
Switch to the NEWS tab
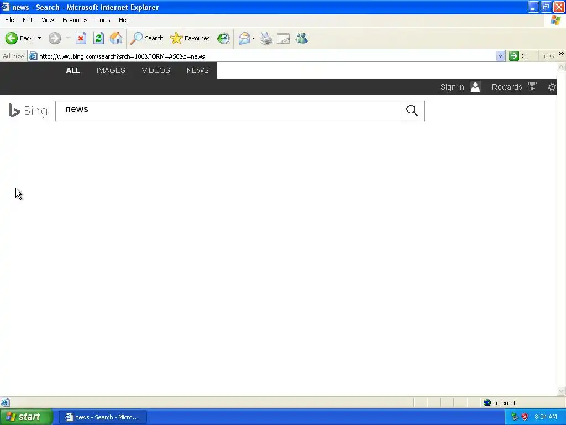pos(197,70)
